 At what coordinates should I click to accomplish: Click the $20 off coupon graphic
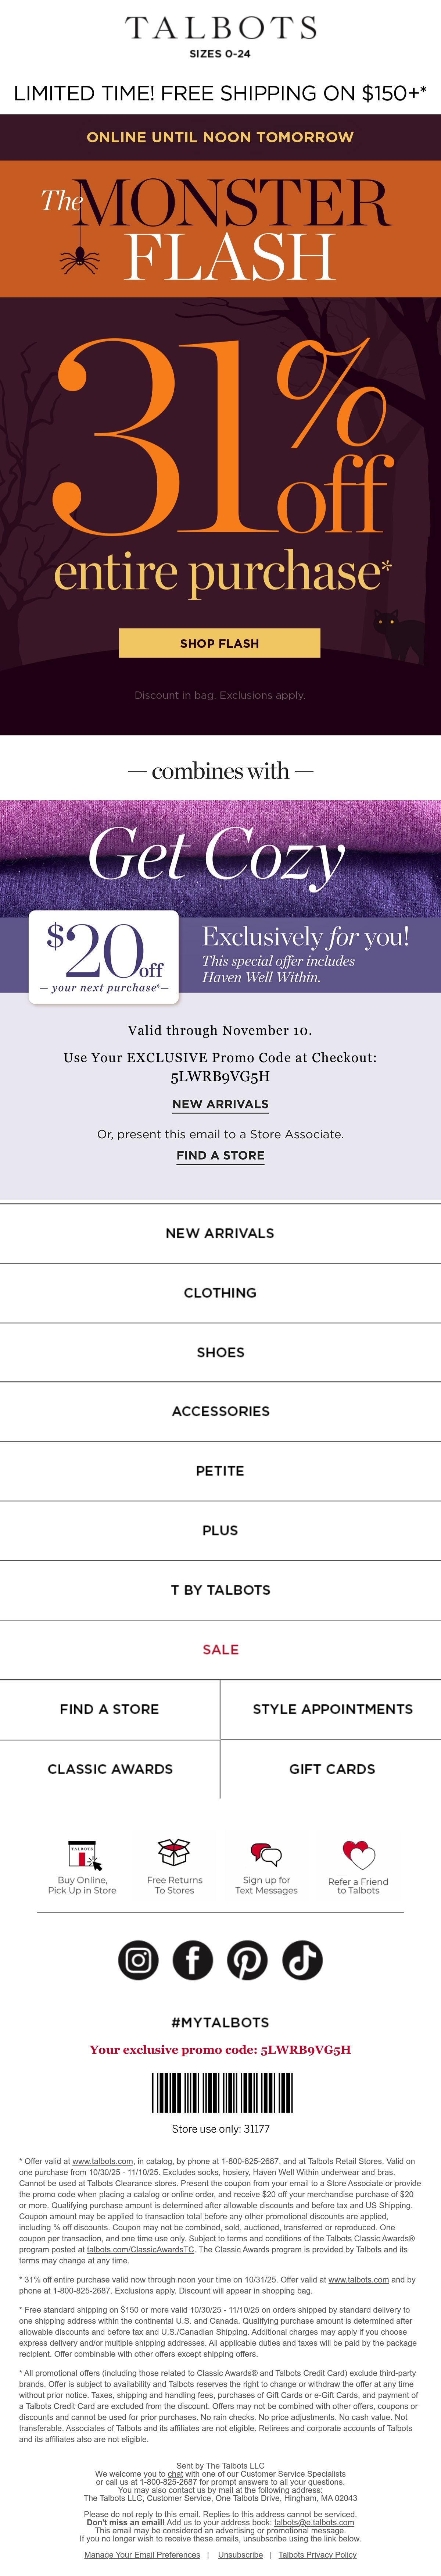pos(104,956)
